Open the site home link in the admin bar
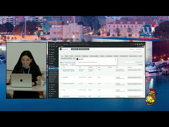The width and height of the screenshot is (169, 127). [53, 47]
